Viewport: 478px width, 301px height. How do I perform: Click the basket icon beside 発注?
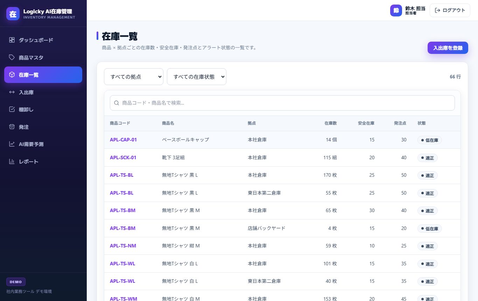click(12, 127)
